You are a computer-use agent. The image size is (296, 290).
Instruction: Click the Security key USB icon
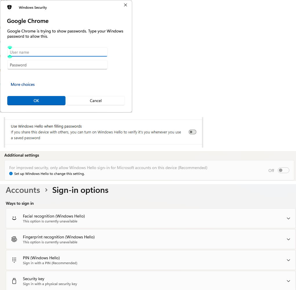14,281
